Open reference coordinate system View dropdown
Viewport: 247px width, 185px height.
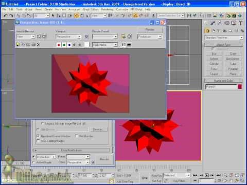point(99,15)
